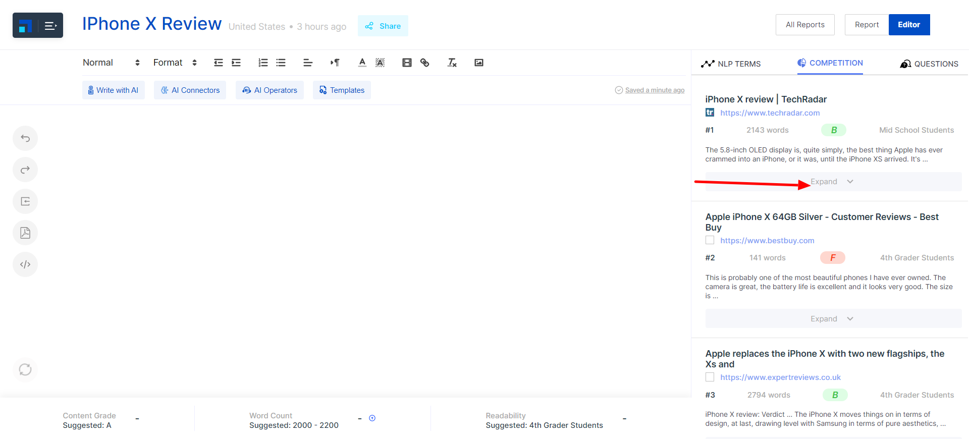Export document as PDF
Screen dimensions: 969x439
pos(25,233)
